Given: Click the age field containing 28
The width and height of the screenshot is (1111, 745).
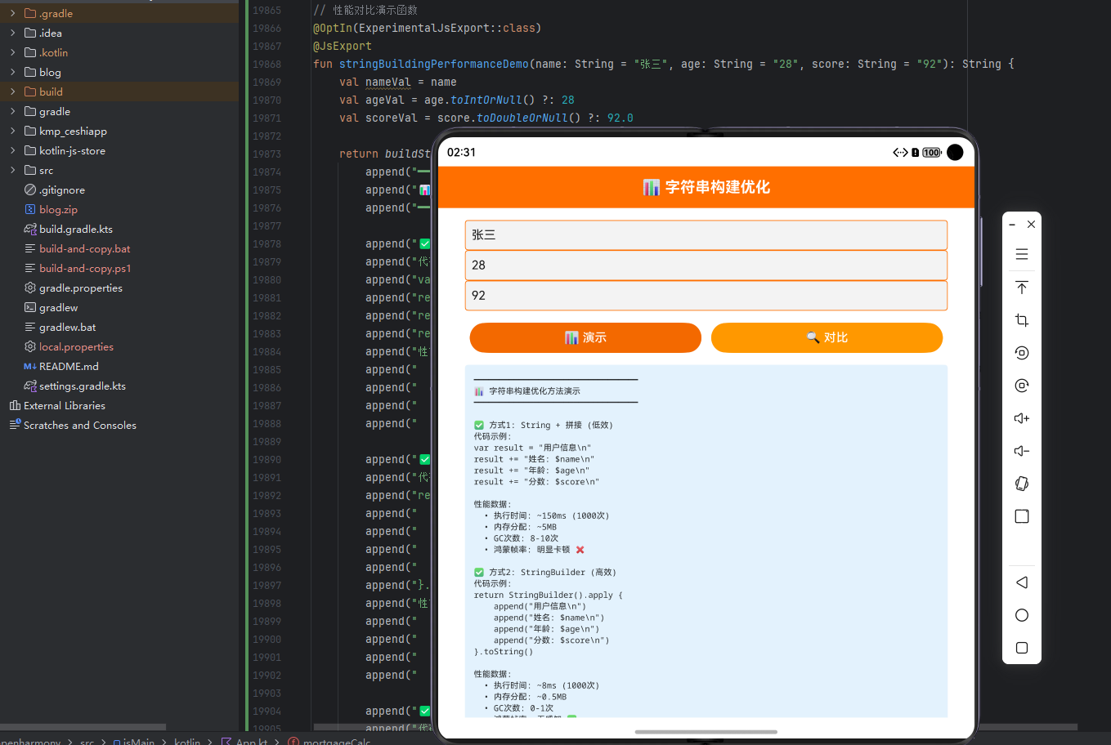Looking at the screenshot, I should [x=706, y=265].
